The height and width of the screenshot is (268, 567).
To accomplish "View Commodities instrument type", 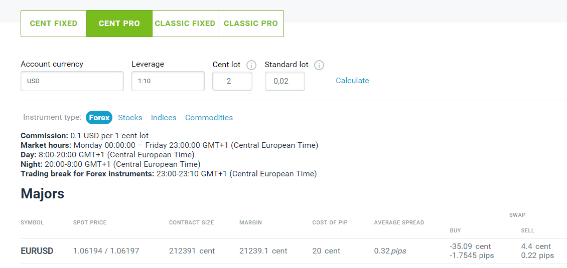I will pos(209,118).
